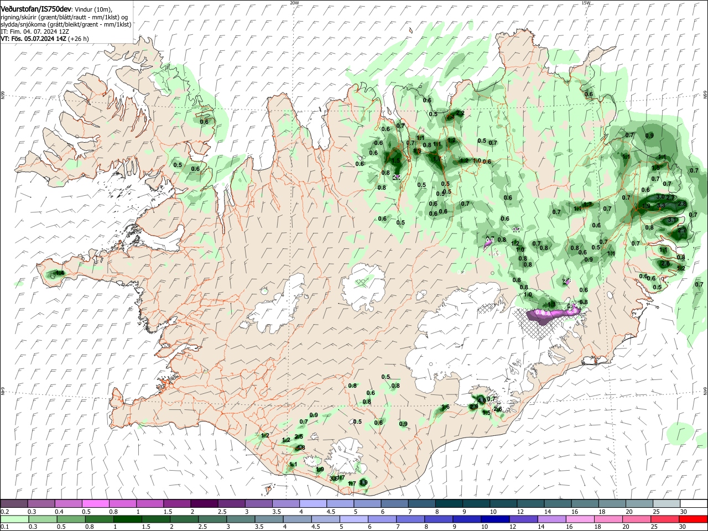708x531 pixels.
Task: Select the bright pink 0.5 snow legend swatch
Action: tap(96, 503)
